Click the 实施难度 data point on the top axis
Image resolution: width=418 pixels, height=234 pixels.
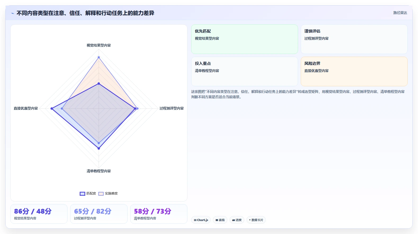click(x=99, y=57)
